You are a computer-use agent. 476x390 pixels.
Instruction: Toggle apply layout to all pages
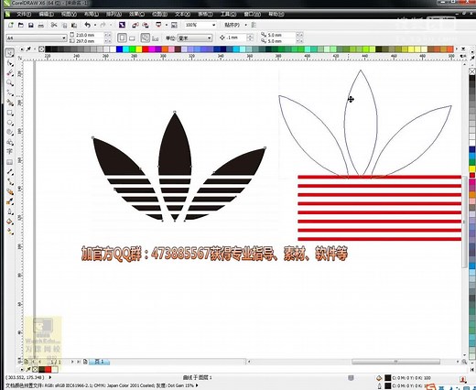pyautogui.click(x=145, y=38)
